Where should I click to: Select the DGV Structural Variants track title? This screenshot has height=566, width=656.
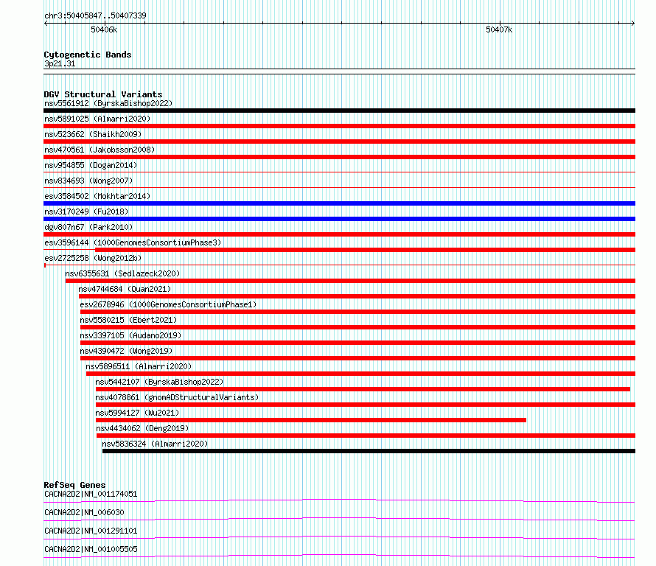coord(103,94)
